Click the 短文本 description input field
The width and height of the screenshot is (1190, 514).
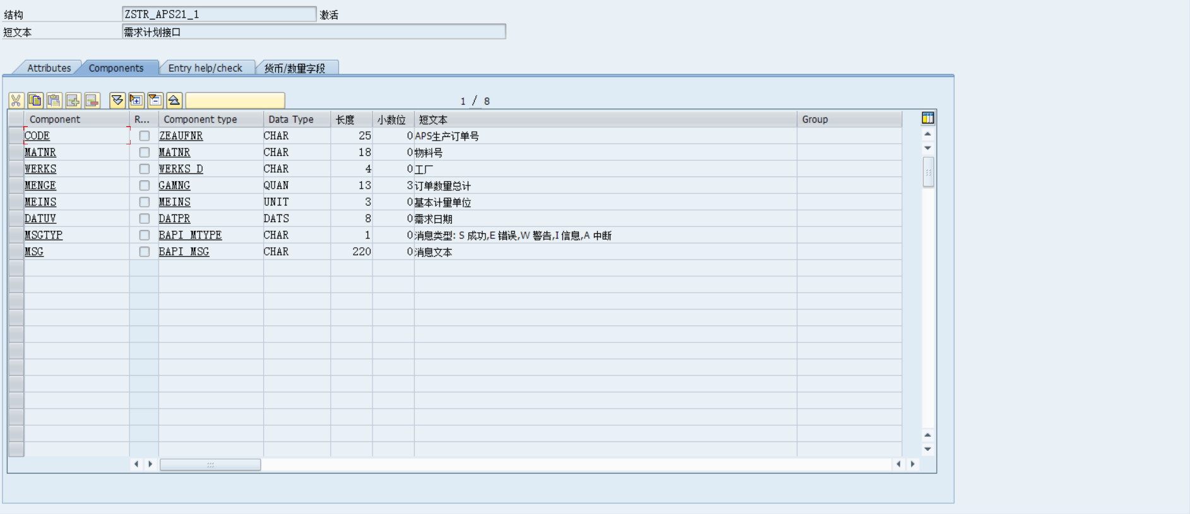[314, 32]
